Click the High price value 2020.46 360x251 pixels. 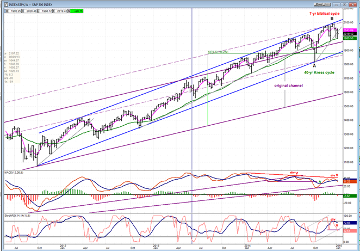click(x=30, y=11)
